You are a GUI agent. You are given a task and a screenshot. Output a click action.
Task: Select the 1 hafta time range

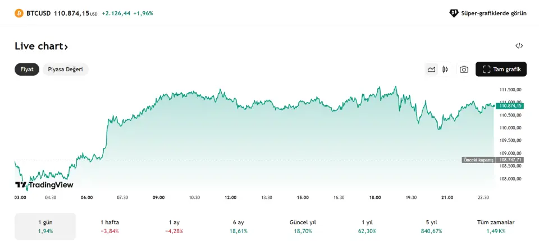109,226
